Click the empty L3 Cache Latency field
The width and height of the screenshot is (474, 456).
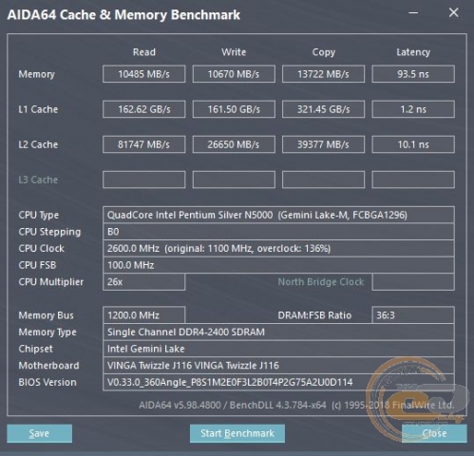413,180
